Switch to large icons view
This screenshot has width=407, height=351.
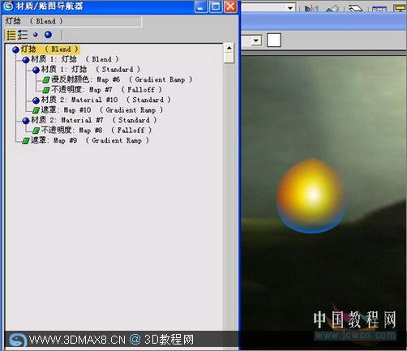coord(48,35)
